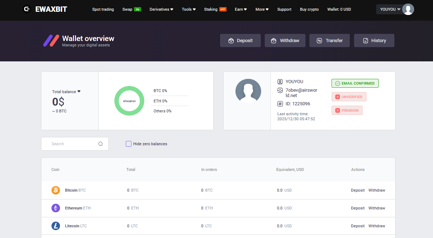433x238 pixels.
Task: Click the Coin column header
Action: tap(55, 169)
